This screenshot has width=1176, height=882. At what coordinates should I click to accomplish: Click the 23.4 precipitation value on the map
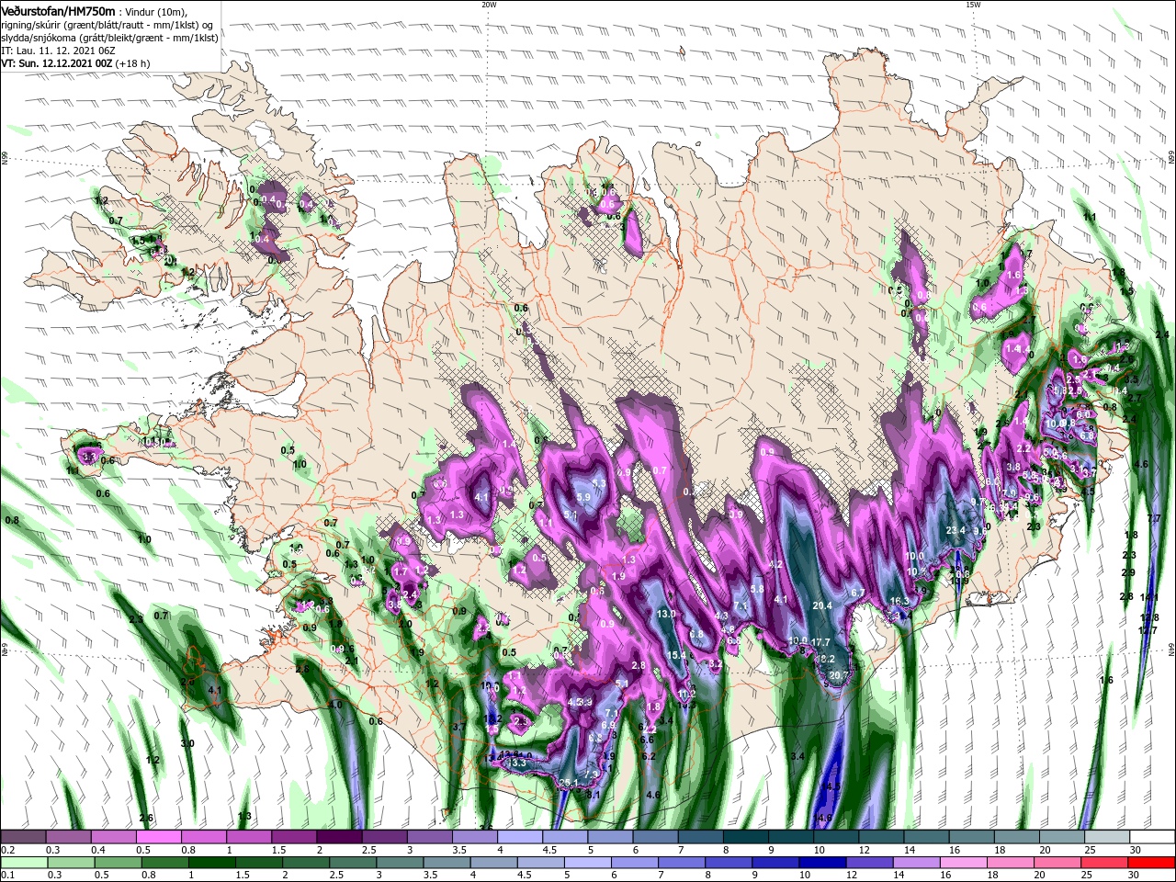coord(955,530)
